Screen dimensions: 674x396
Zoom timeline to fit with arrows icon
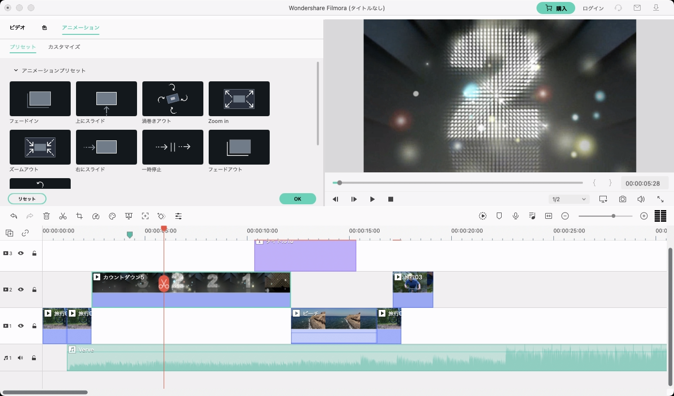(x=549, y=216)
